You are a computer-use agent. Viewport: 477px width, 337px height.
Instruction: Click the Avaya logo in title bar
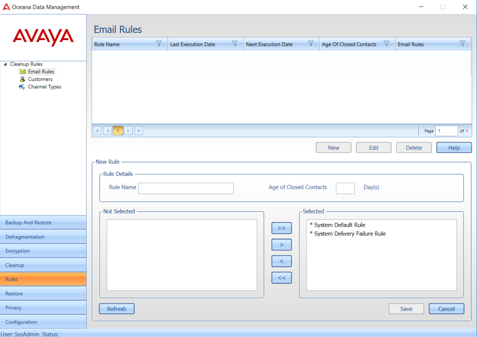tap(6, 7)
